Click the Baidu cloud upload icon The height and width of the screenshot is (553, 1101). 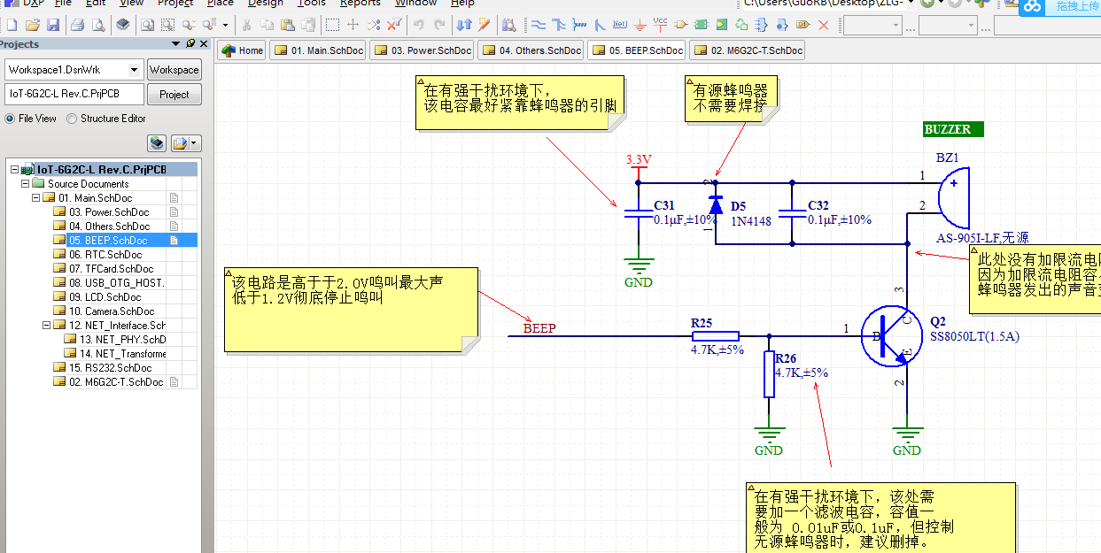tap(1032, 5)
